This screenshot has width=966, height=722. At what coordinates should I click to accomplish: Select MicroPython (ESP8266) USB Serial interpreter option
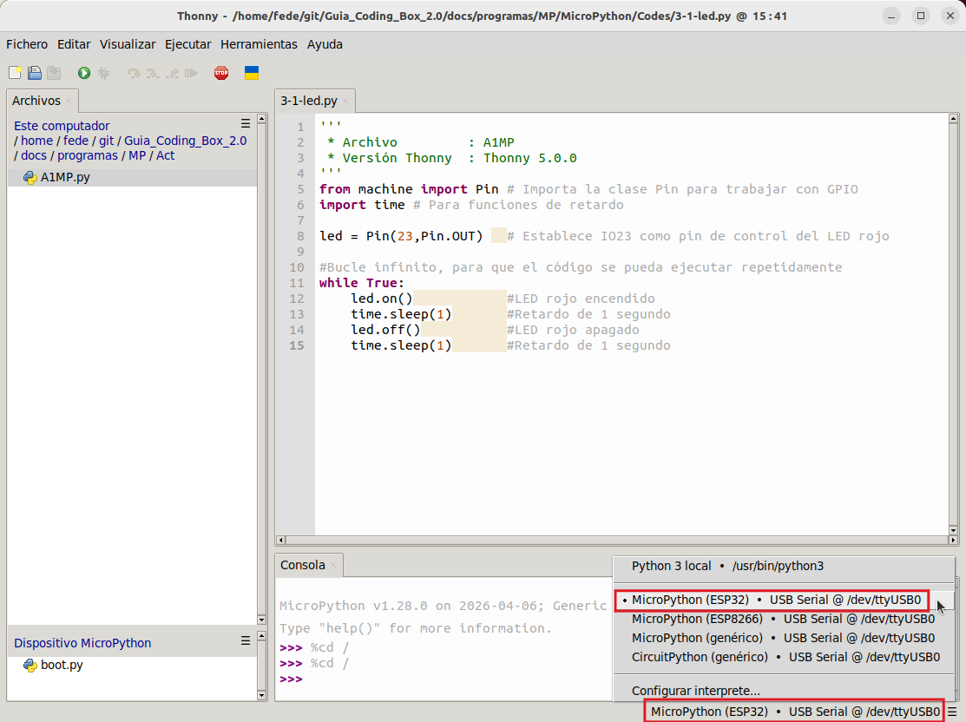[x=784, y=619]
